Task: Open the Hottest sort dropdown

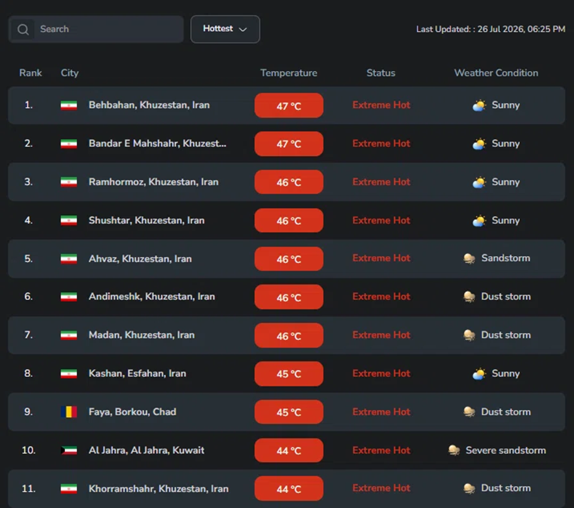Action: click(225, 29)
